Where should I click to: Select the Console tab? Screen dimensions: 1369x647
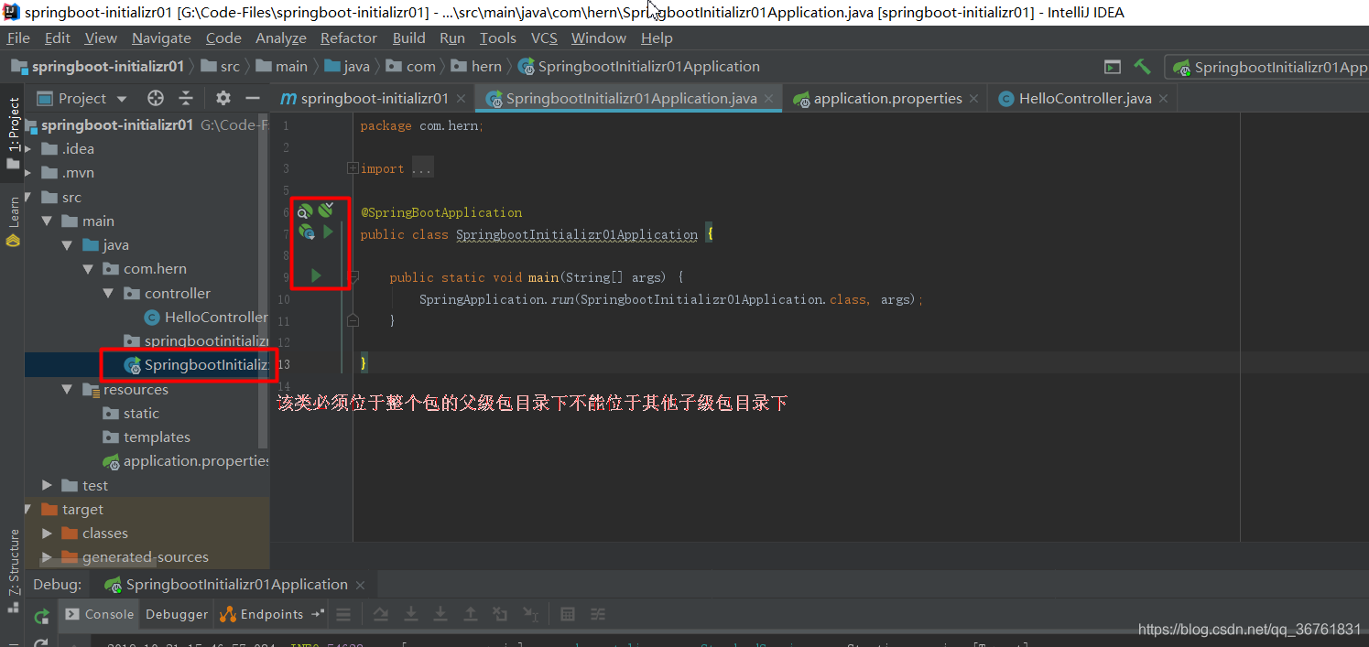point(99,615)
